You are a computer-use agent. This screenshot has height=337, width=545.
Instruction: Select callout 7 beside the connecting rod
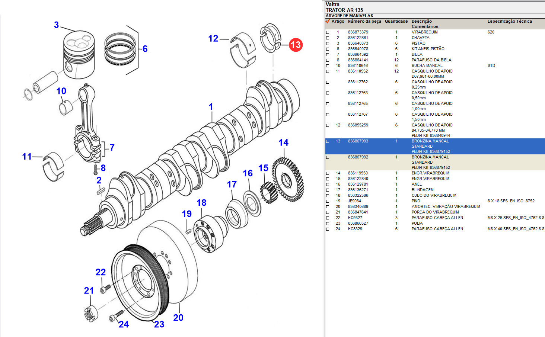pos(112,147)
